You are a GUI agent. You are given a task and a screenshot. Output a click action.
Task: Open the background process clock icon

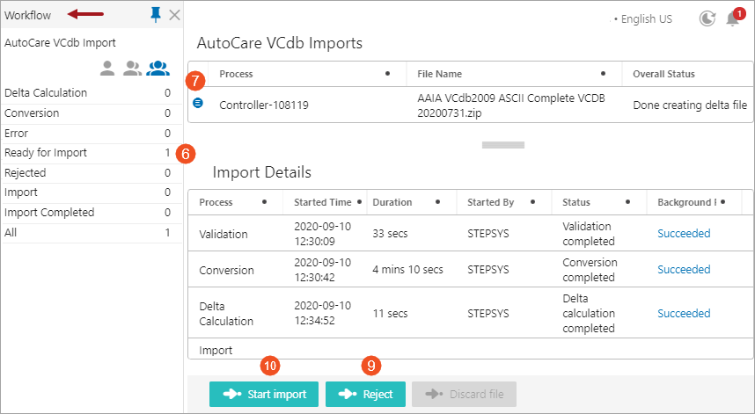(x=707, y=18)
